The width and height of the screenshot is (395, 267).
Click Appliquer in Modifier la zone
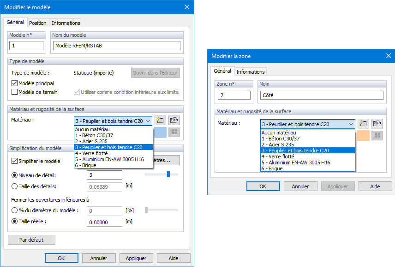[338, 186]
